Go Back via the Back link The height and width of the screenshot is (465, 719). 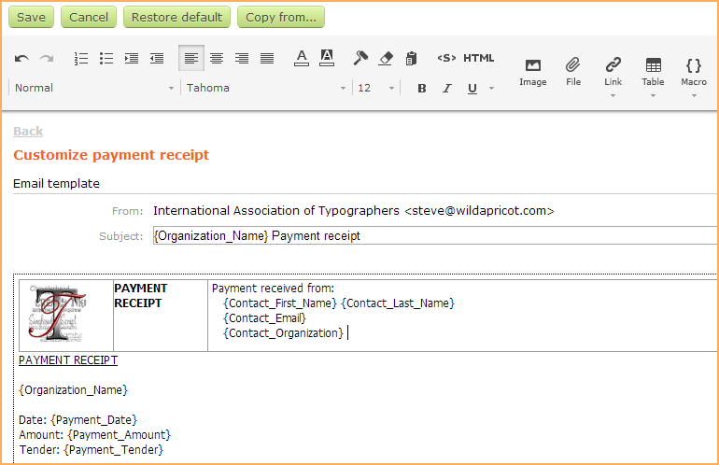(28, 131)
